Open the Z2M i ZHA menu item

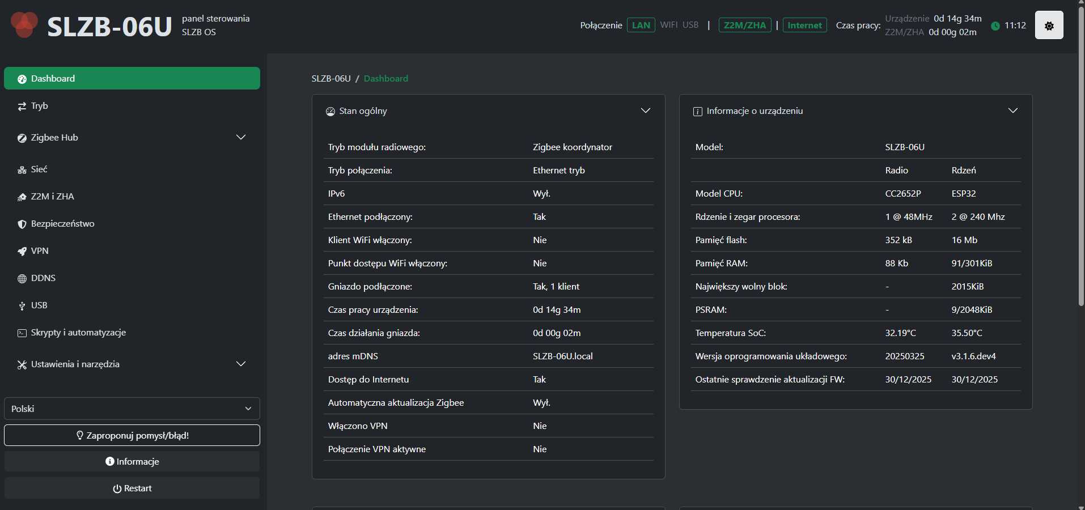(x=53, y=197)
